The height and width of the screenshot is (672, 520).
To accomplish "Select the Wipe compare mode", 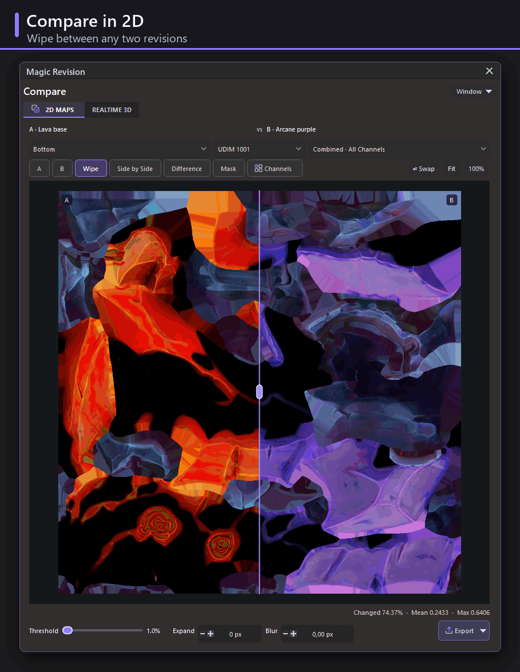I will (x=90, y=168).
